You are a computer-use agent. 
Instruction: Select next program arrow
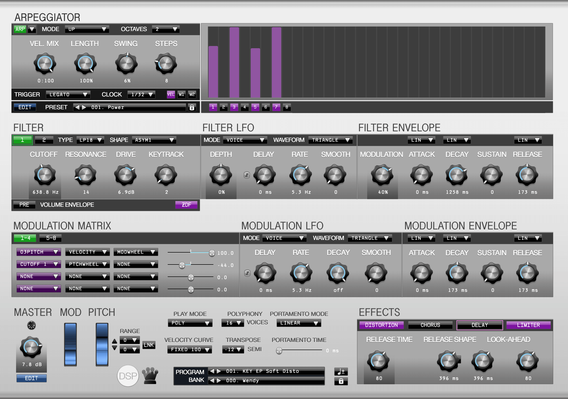pos(219,371)
